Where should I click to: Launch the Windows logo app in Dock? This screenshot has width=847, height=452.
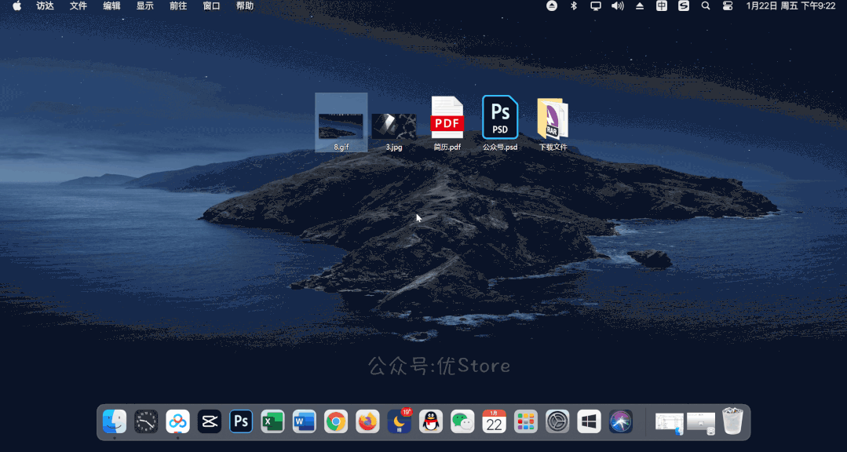pos(590,421)
